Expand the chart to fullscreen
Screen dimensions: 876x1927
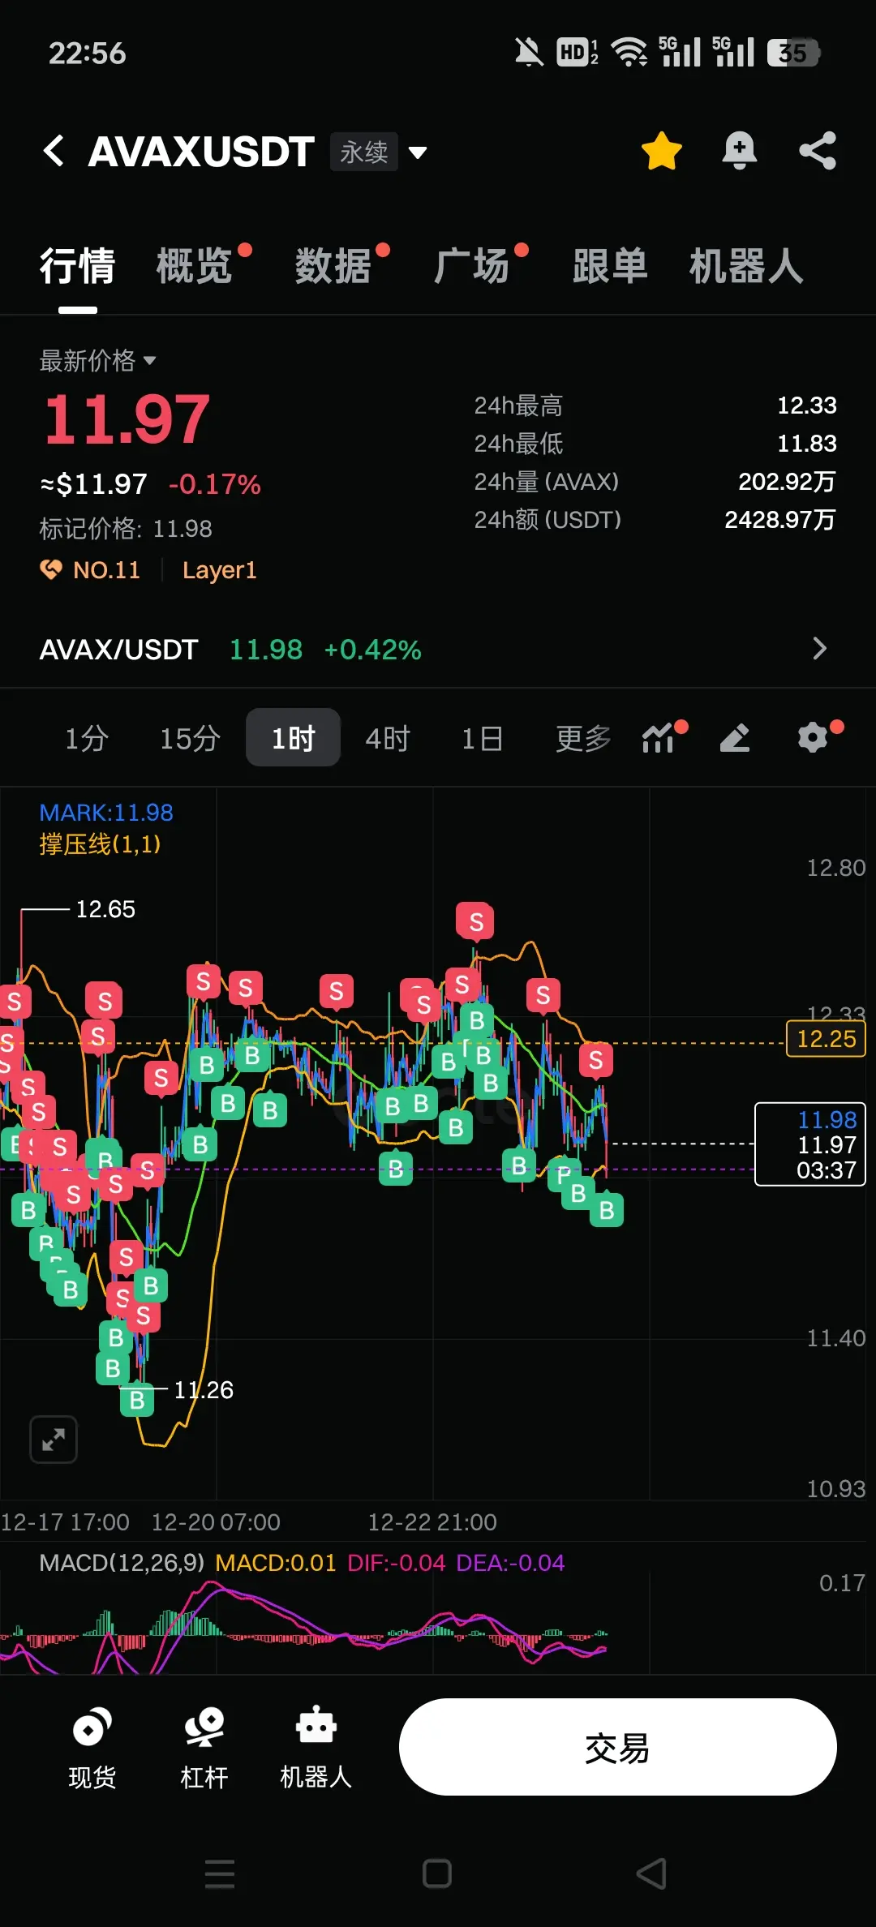54,1440
